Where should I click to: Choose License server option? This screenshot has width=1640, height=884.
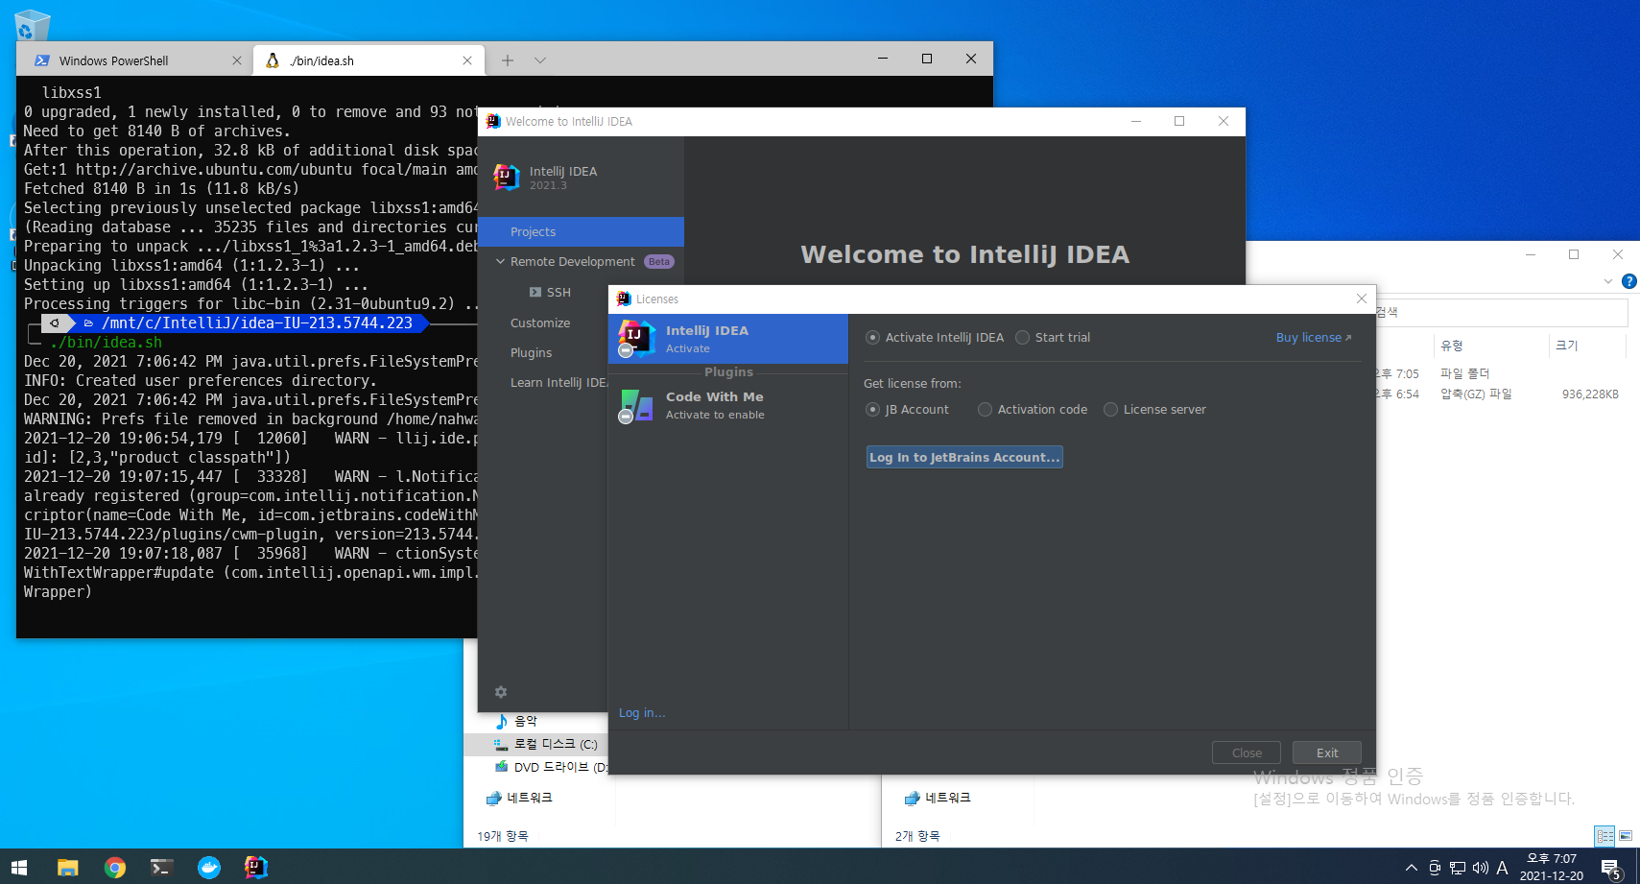tap(1110, 410)
